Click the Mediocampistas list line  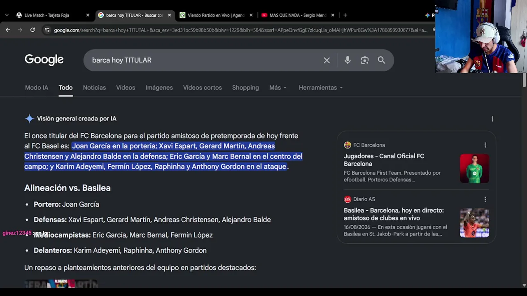pos(123,235)
